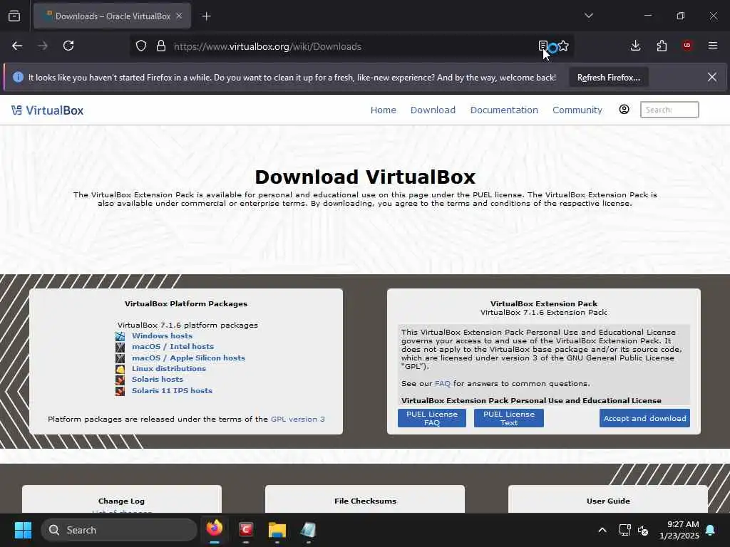Select the User Guide card heading
The image size is (730, 547).
(x=608, y=501)
